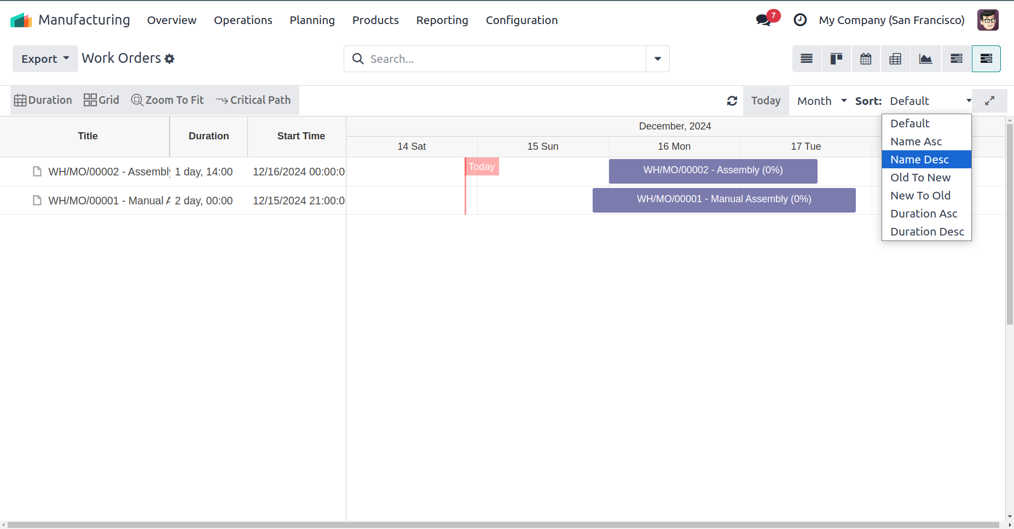Open the Export dropdown
1014x529 pixels.
45,59
